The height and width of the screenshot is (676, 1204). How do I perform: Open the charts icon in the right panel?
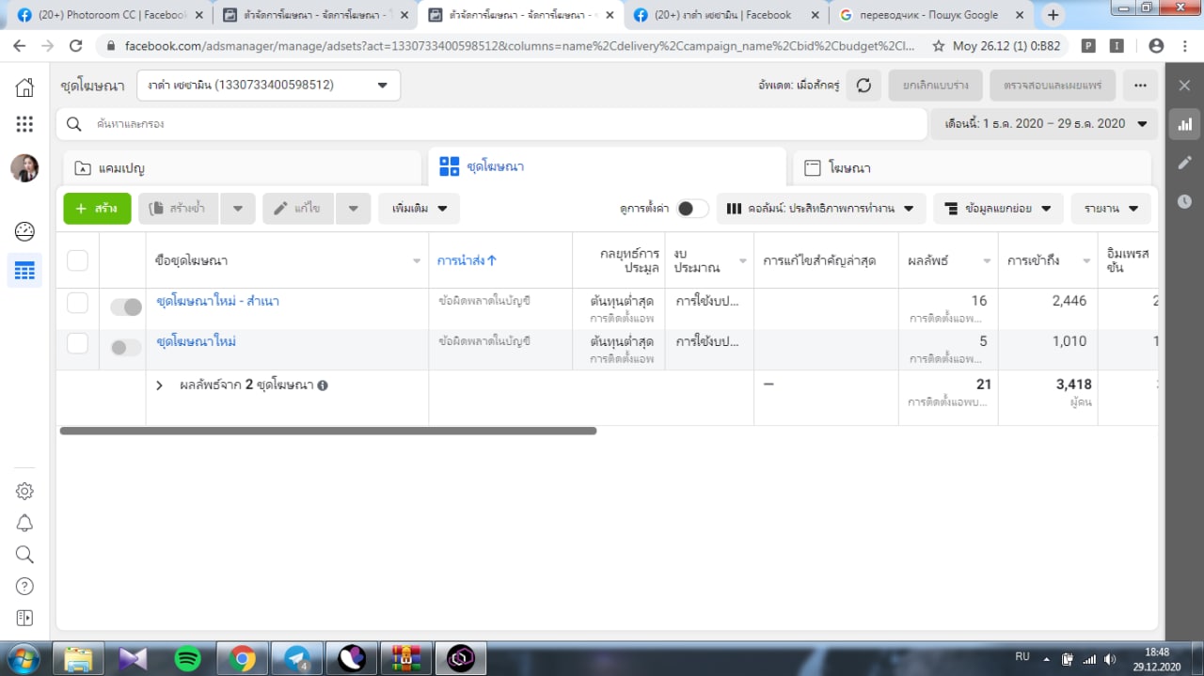(x=1184, y=124)
